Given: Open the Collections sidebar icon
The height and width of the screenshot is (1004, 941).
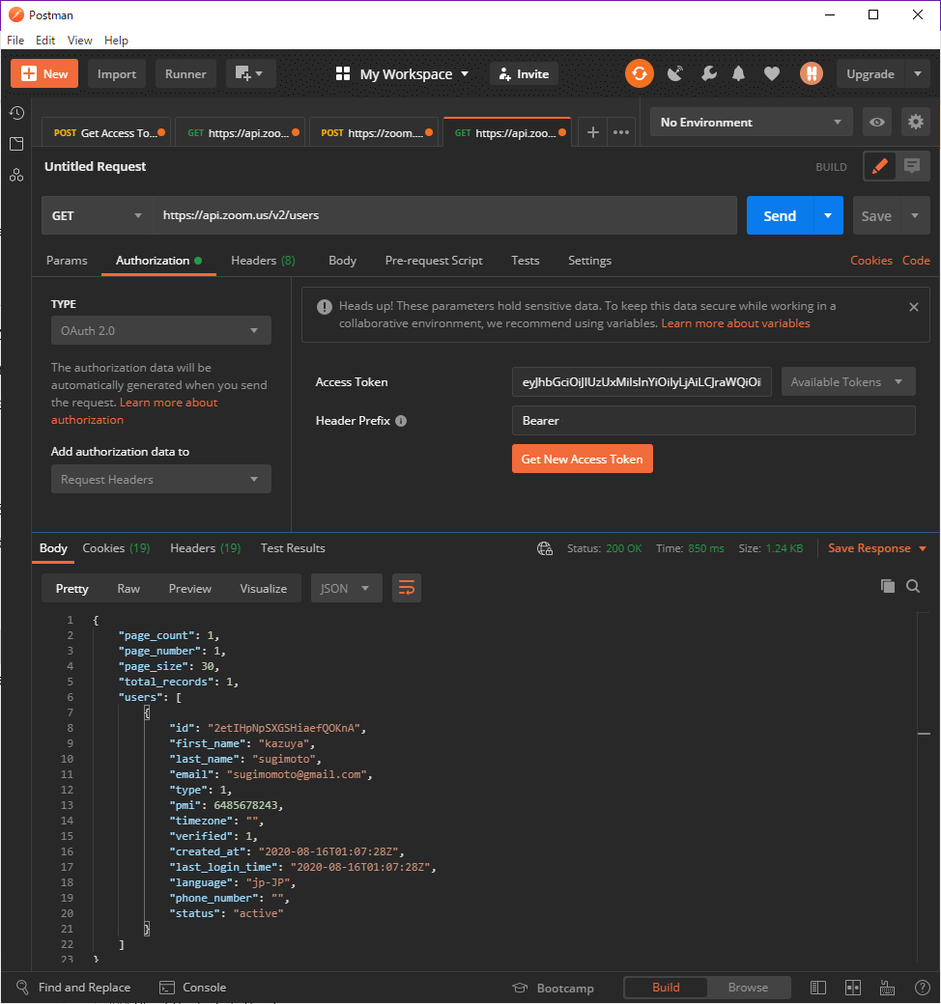Looking at the screenshot, I should [x=16, y=144].
